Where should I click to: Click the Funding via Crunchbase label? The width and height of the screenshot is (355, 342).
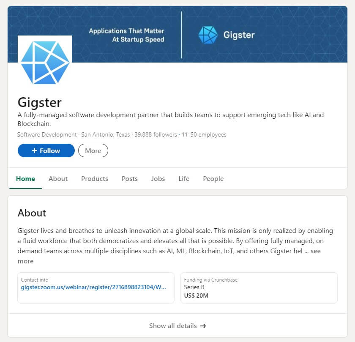211,280
